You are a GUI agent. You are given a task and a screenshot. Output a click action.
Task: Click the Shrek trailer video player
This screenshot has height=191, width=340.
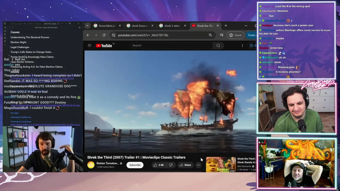(x=170, y=101)
